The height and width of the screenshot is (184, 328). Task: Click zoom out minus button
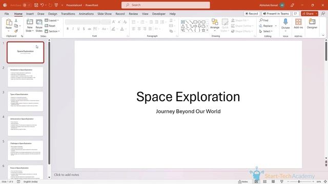click(x=288, y=182)
